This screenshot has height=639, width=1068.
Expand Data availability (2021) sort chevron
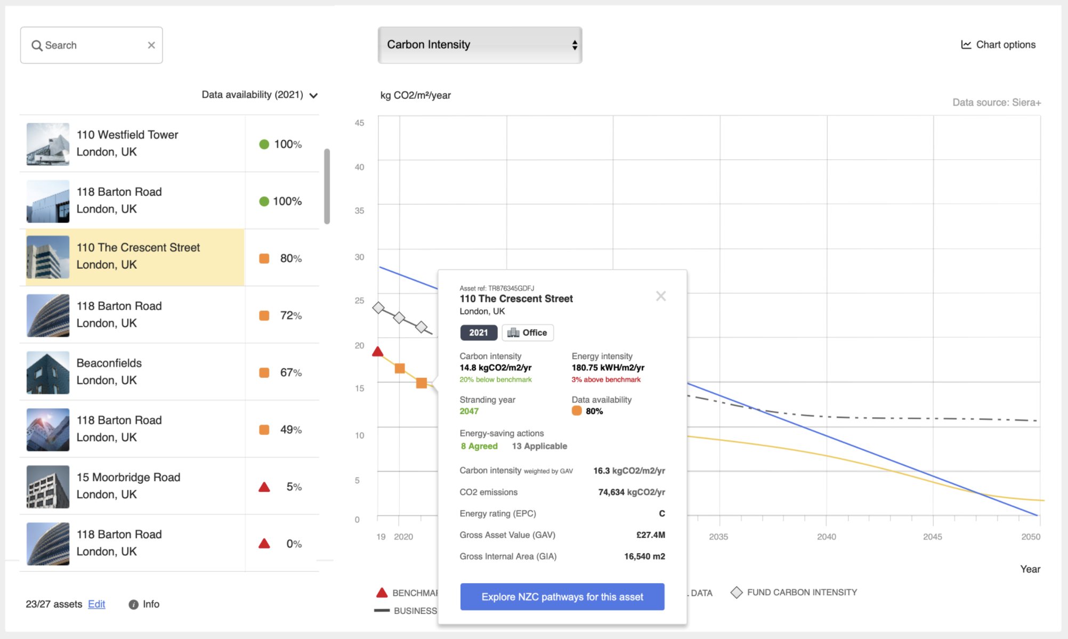314,95
